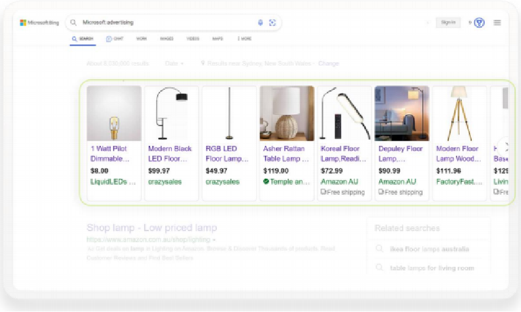
Task: Click Change location link
Action: [x=328, y=63]
